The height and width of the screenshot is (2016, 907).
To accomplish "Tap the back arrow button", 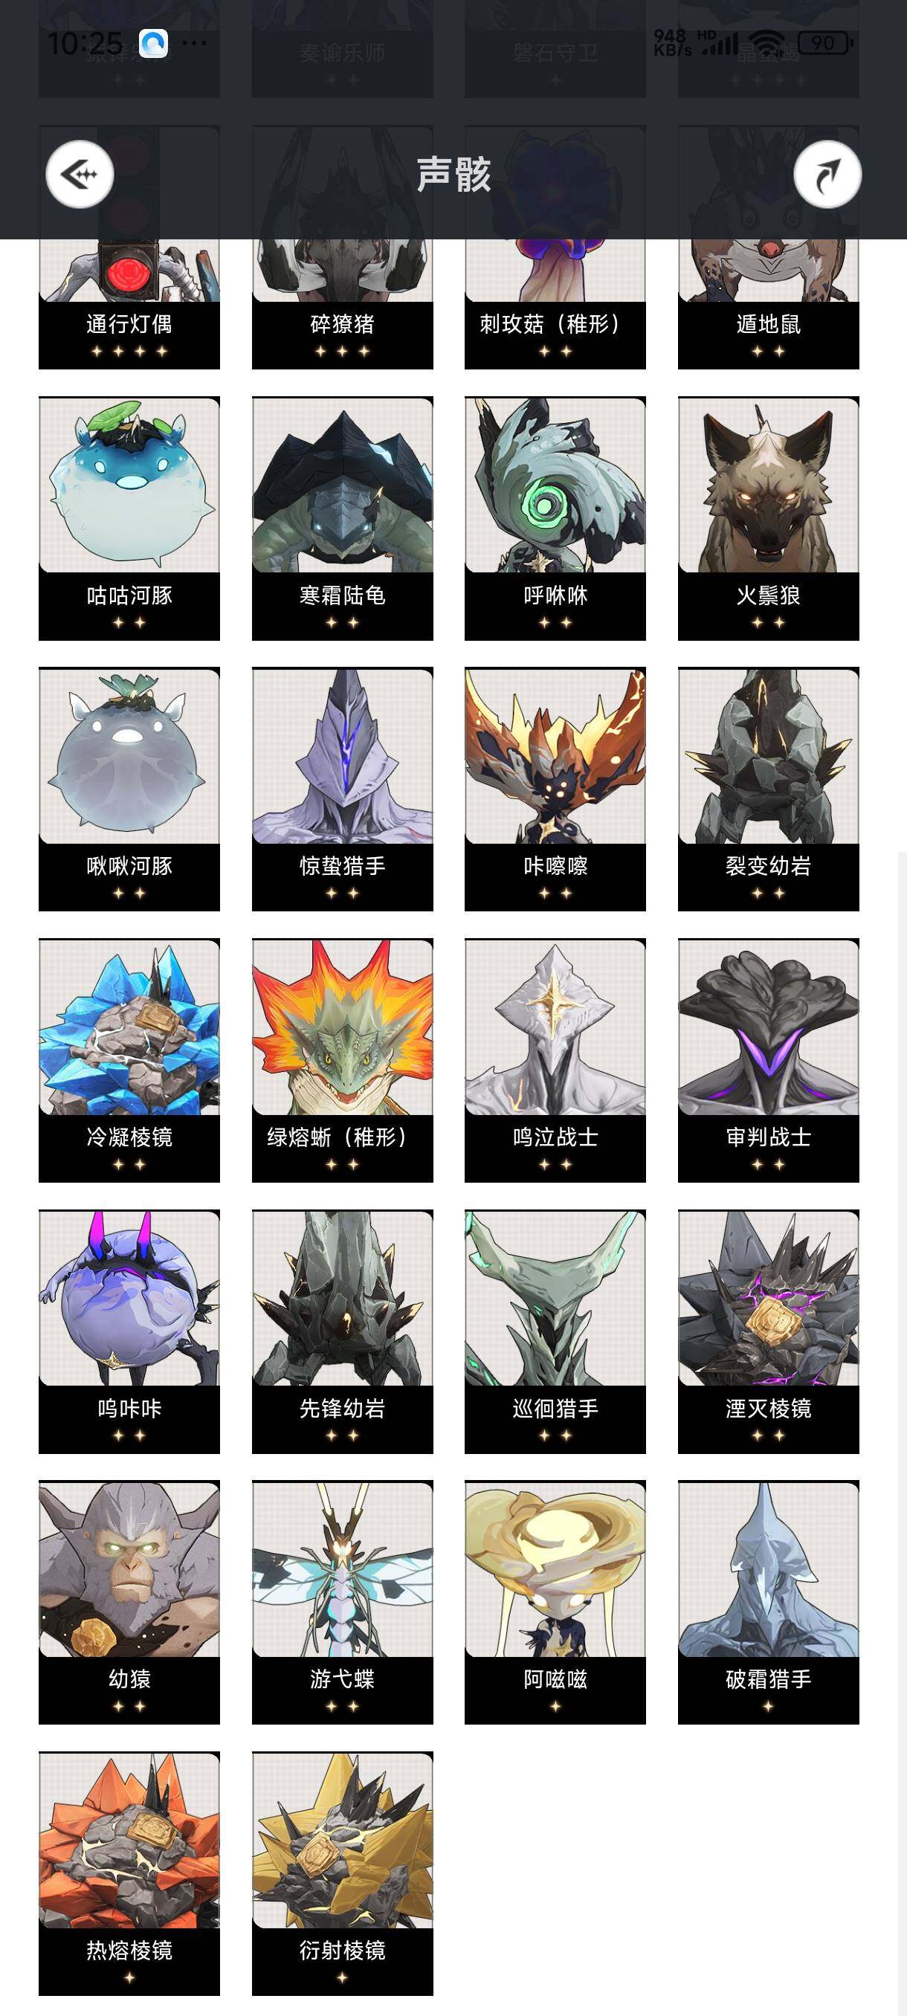I will (x=80, y=175).
